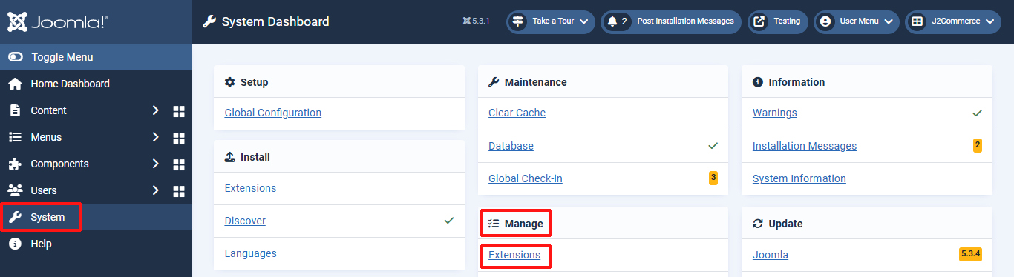Click the Install upload icon
The width and height of the screenshot is (1014, 277).
(230, 157)
